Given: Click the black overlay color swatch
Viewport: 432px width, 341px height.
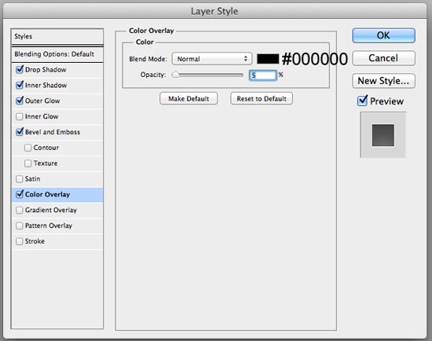Looking at the screenshot, I should [268, 59].
